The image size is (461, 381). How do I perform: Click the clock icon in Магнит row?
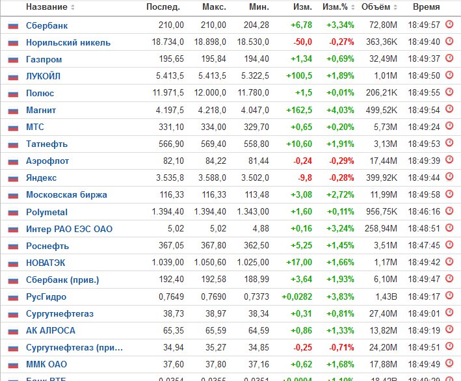point(449,109)
